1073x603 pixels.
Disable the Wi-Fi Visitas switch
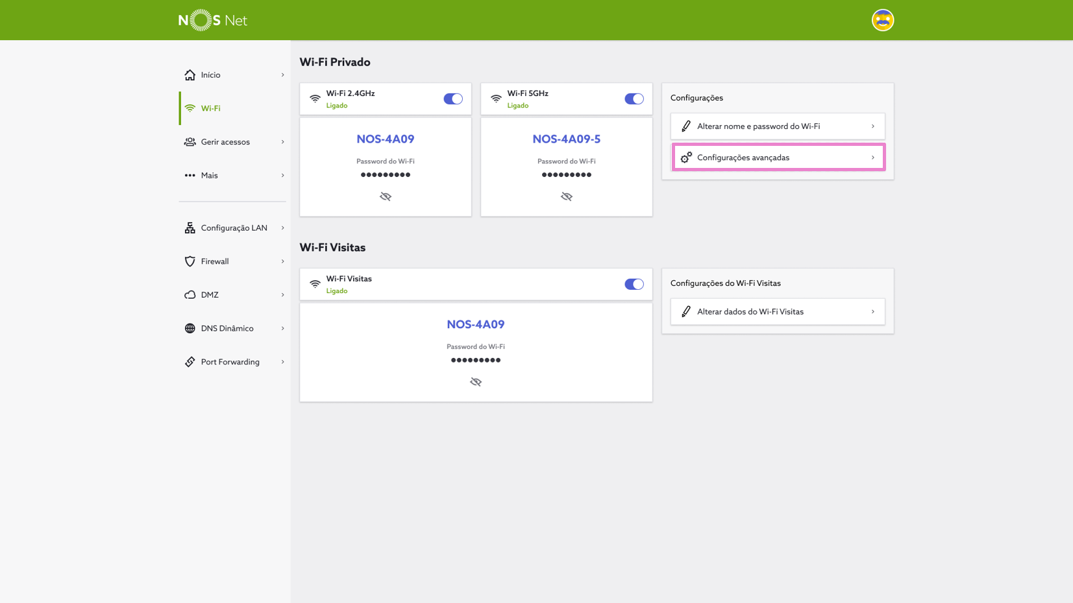tap(634, 284)
